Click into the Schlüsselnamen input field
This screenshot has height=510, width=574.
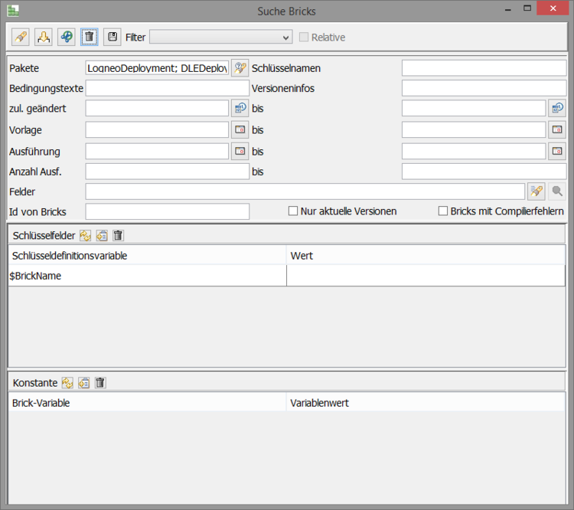point(484,68)
